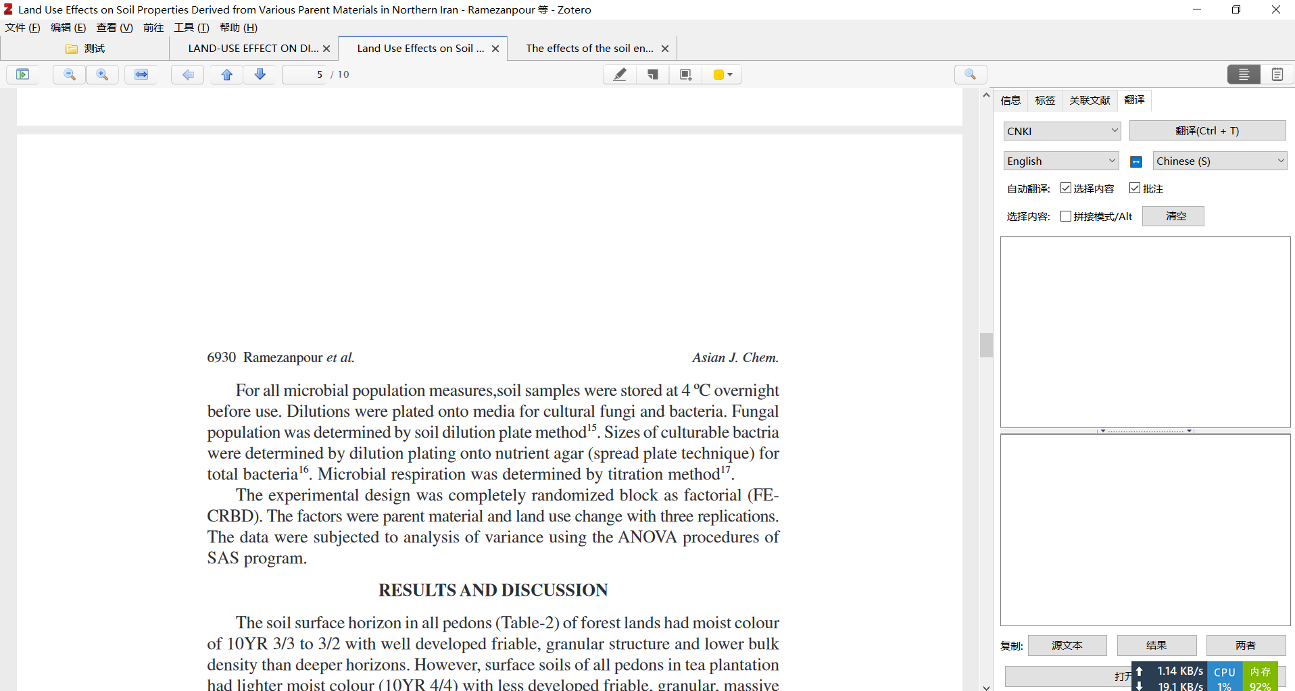Copy 结果 result text button

1156,646
